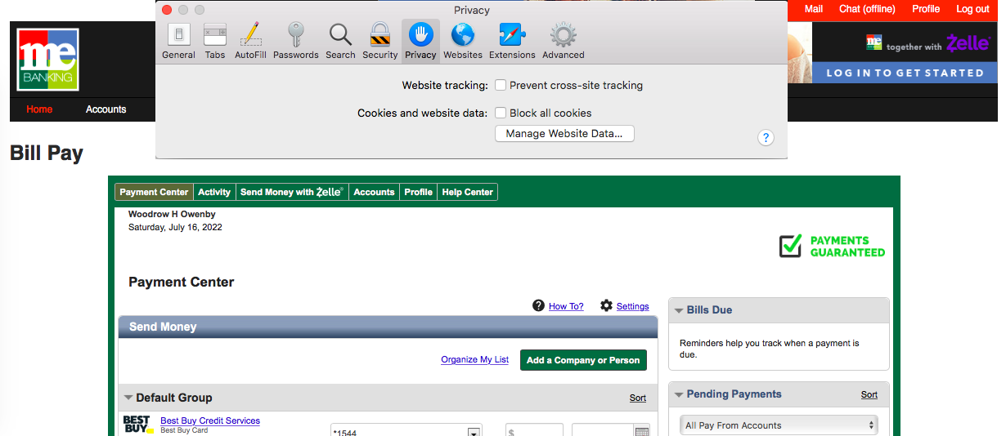Click Manage Website Data button
The width and height of the screenshot is (1006, 436).
click(x=564, y=133)
